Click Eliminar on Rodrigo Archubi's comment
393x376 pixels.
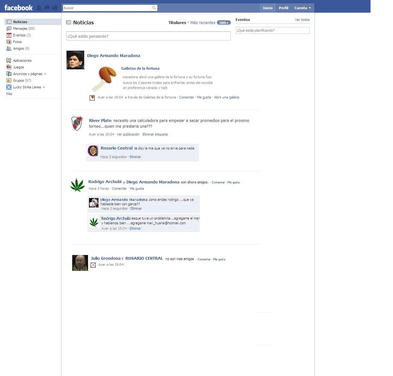(135, 228)
